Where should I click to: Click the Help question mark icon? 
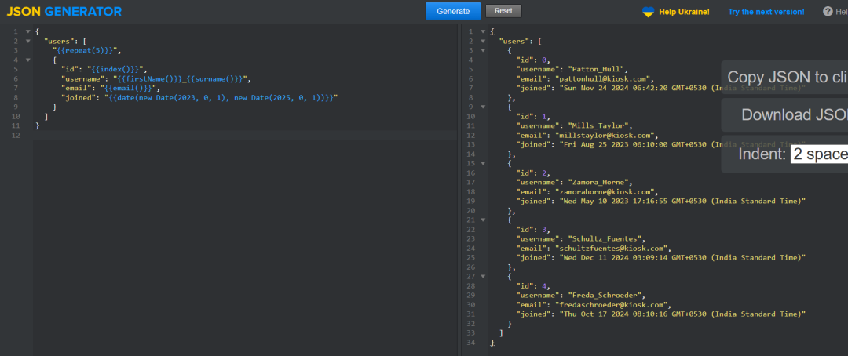[828, 12]
